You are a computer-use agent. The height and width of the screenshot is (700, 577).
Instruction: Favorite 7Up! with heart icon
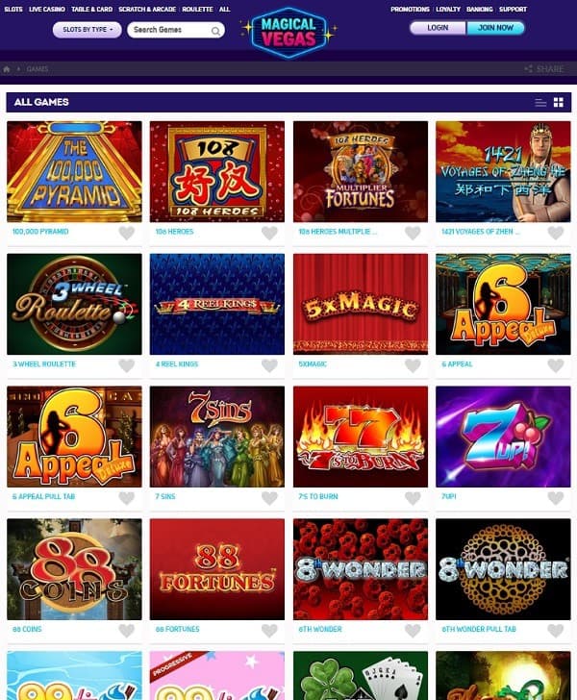click(x=556, y=498)
